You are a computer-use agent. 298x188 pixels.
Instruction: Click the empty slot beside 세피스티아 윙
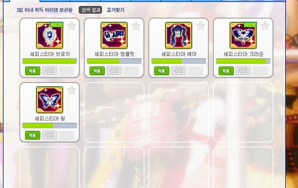[114, 112]
